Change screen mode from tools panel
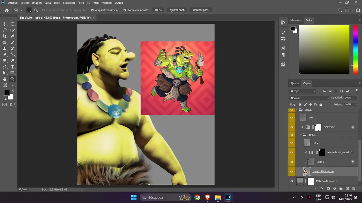This screenshot has height=203, width=362. (x=13, y=104)
